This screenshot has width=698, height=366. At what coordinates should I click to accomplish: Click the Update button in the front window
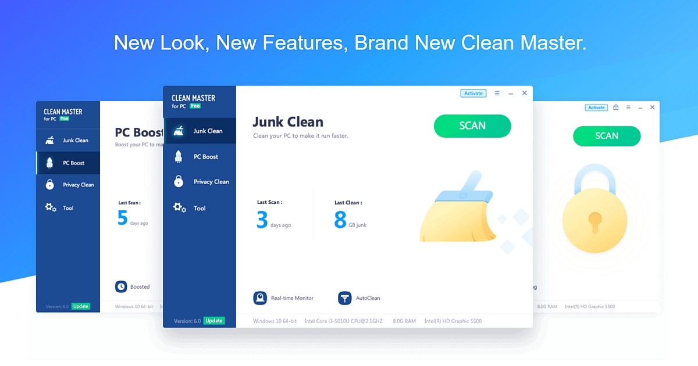pos(214,321)
